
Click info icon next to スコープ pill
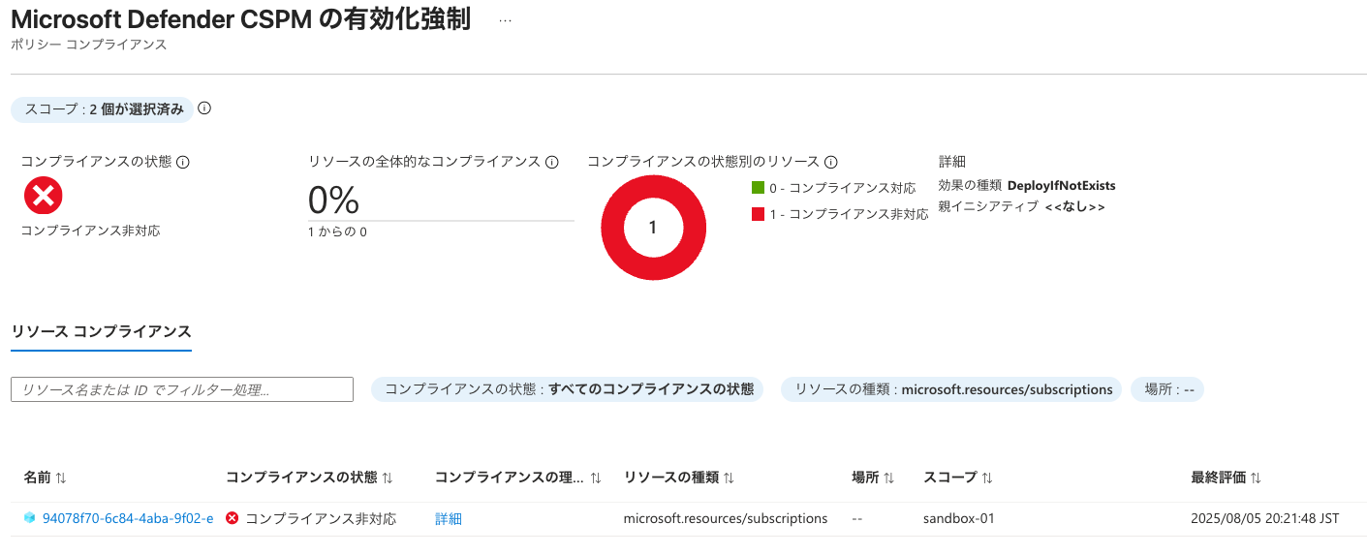[x=204, y=108]
